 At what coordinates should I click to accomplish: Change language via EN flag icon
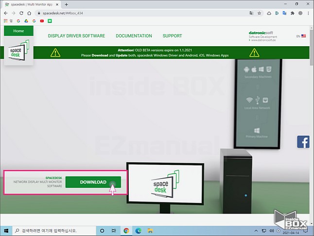coord(301,36)
